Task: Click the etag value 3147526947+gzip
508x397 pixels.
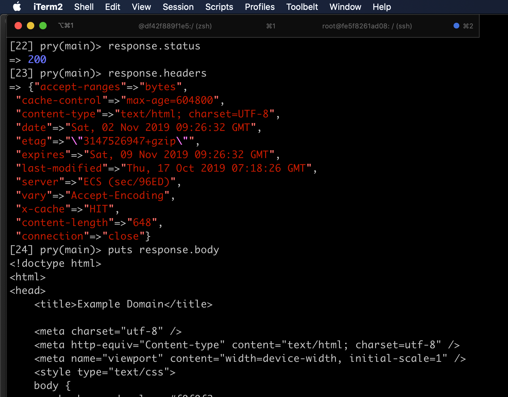Action: pyautogui.click(x=130, y=141)
